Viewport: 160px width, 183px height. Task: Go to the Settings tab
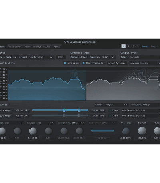[x=37, y=46]
